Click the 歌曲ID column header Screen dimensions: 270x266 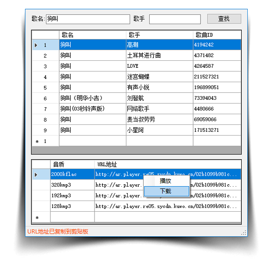pyautogui.click(x=217, y=35)
